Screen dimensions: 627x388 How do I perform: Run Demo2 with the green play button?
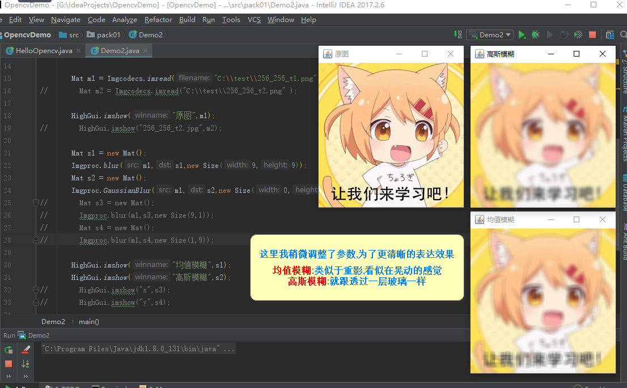click(522, 35)
